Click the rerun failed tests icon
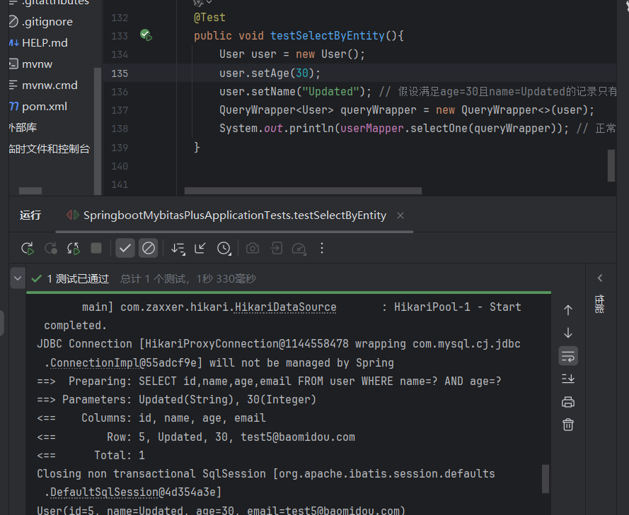 click(51, 249)
